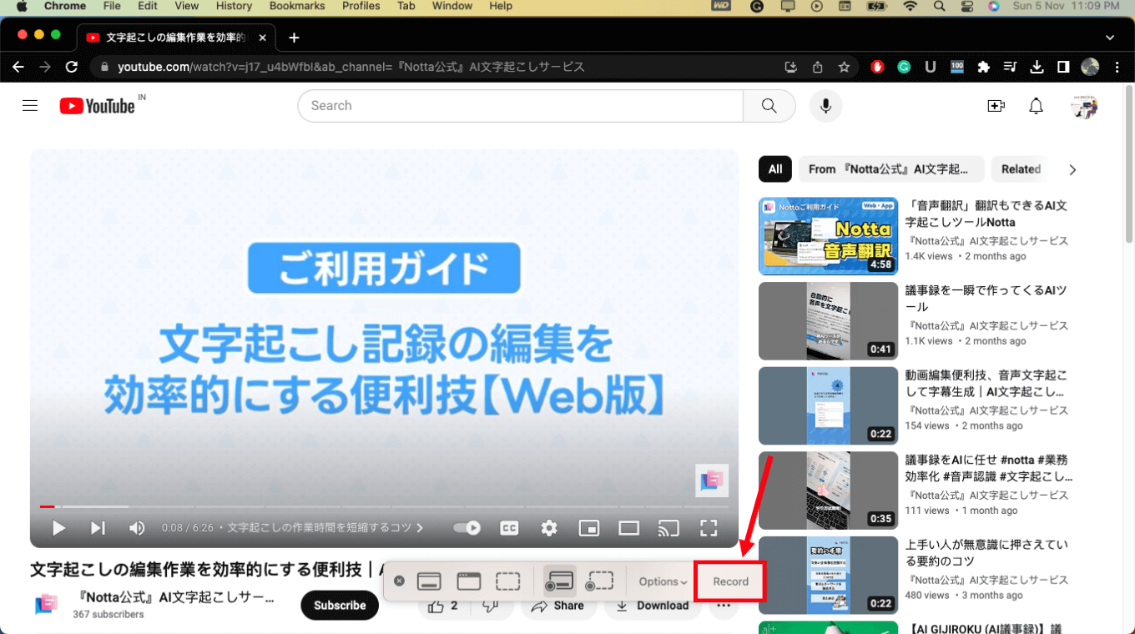Bookmark this page with the star icon
This screenshot has width=1135, height=634.
coord(844,67)
